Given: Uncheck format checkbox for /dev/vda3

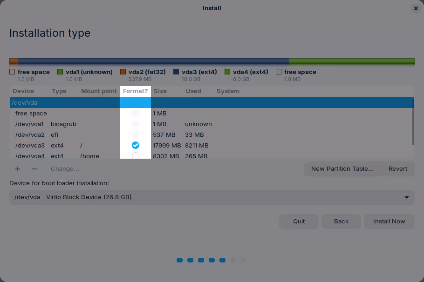Looking at the screenshot, I should pyautogui.click(x=135, y=145).
